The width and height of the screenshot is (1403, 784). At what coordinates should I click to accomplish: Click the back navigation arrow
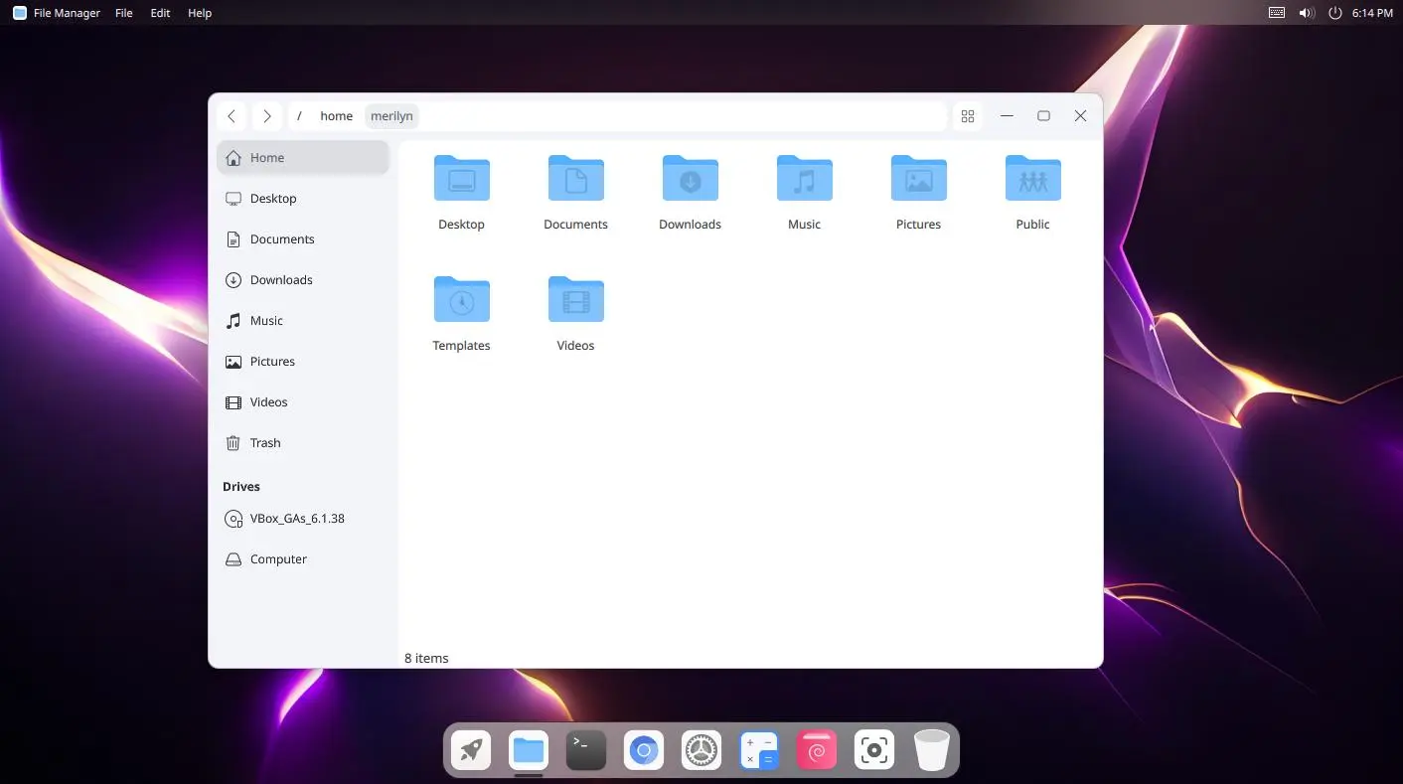coord(232,116)
